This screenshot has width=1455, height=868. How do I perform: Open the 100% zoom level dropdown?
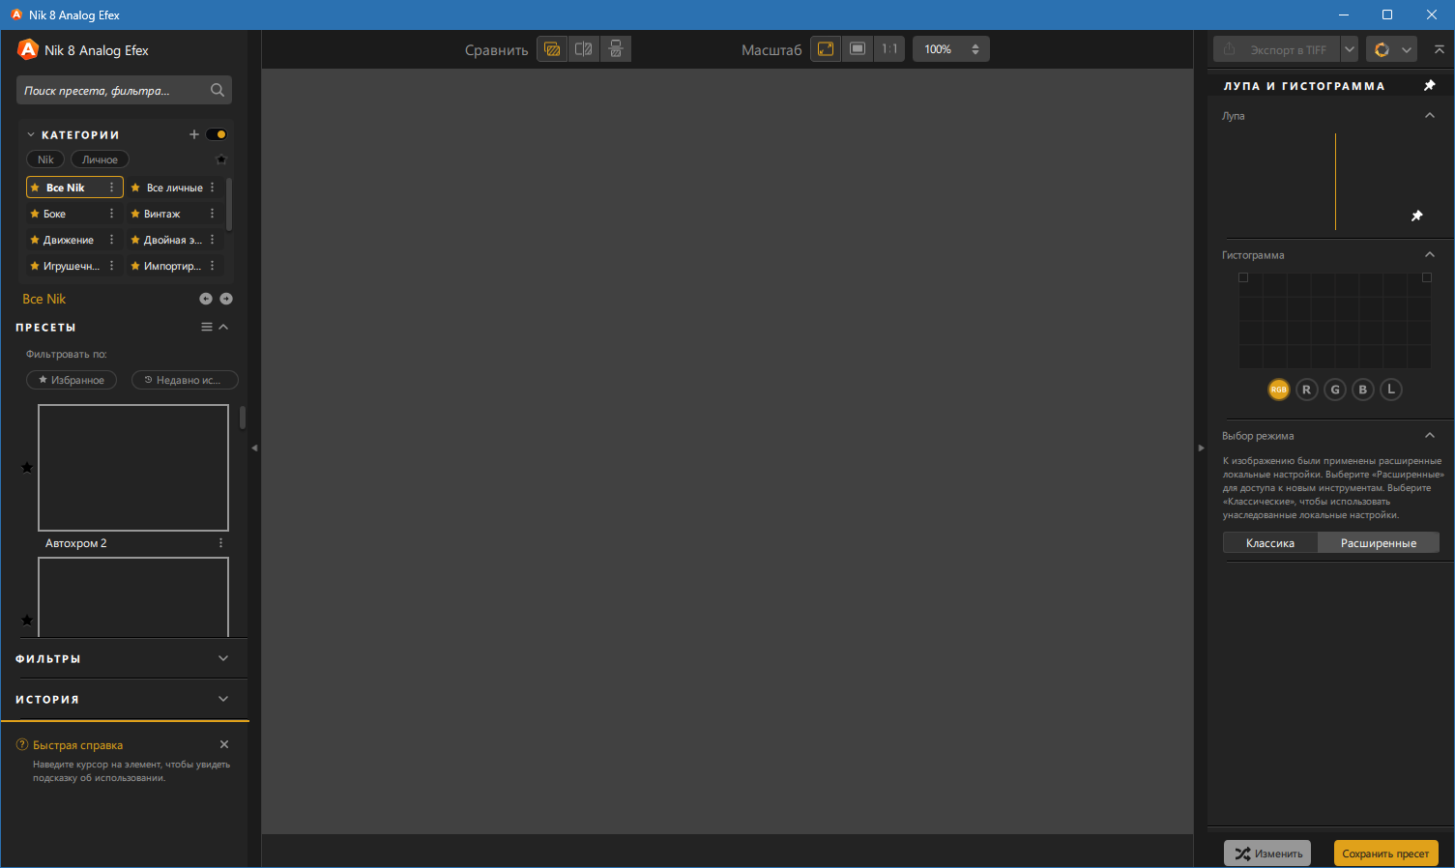click(951, 49)
